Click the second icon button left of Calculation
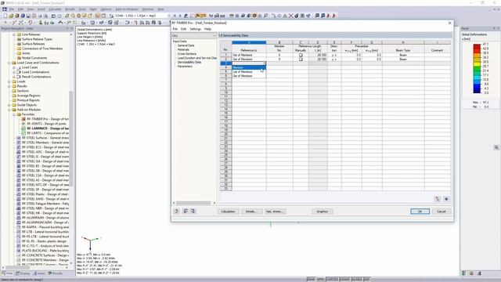 [186, 211]
